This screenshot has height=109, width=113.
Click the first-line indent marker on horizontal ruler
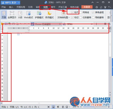(x=29, y=27)
